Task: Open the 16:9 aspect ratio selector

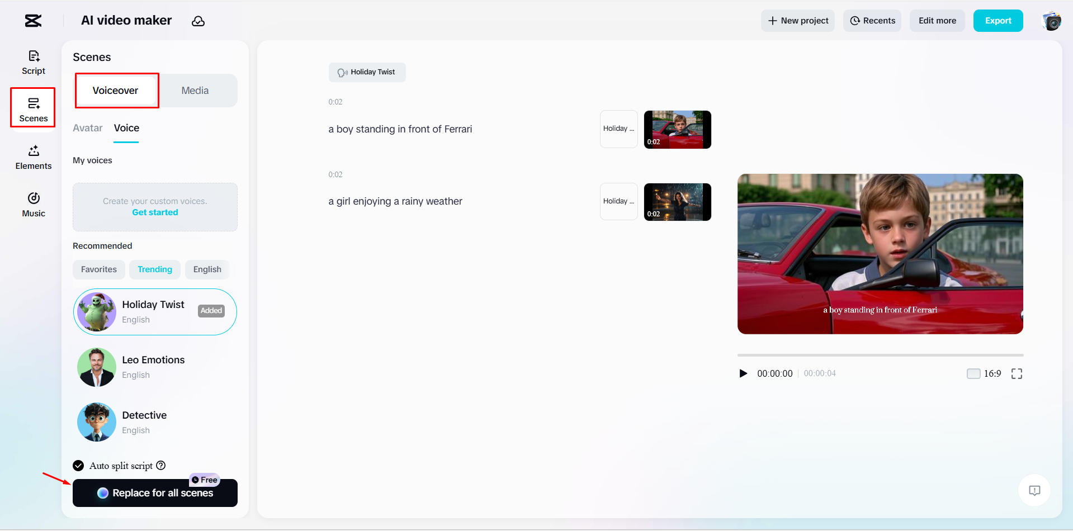Action: 990,373
